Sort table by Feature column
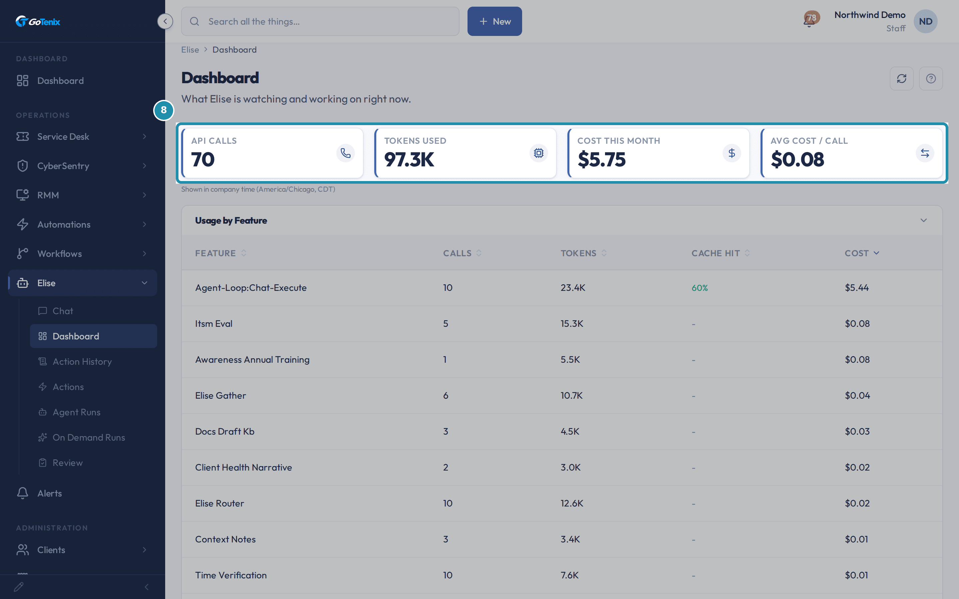This screenshot has width=959, height=599. 221,253
